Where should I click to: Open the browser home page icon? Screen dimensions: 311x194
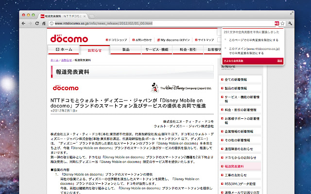(x=44, y=23)
